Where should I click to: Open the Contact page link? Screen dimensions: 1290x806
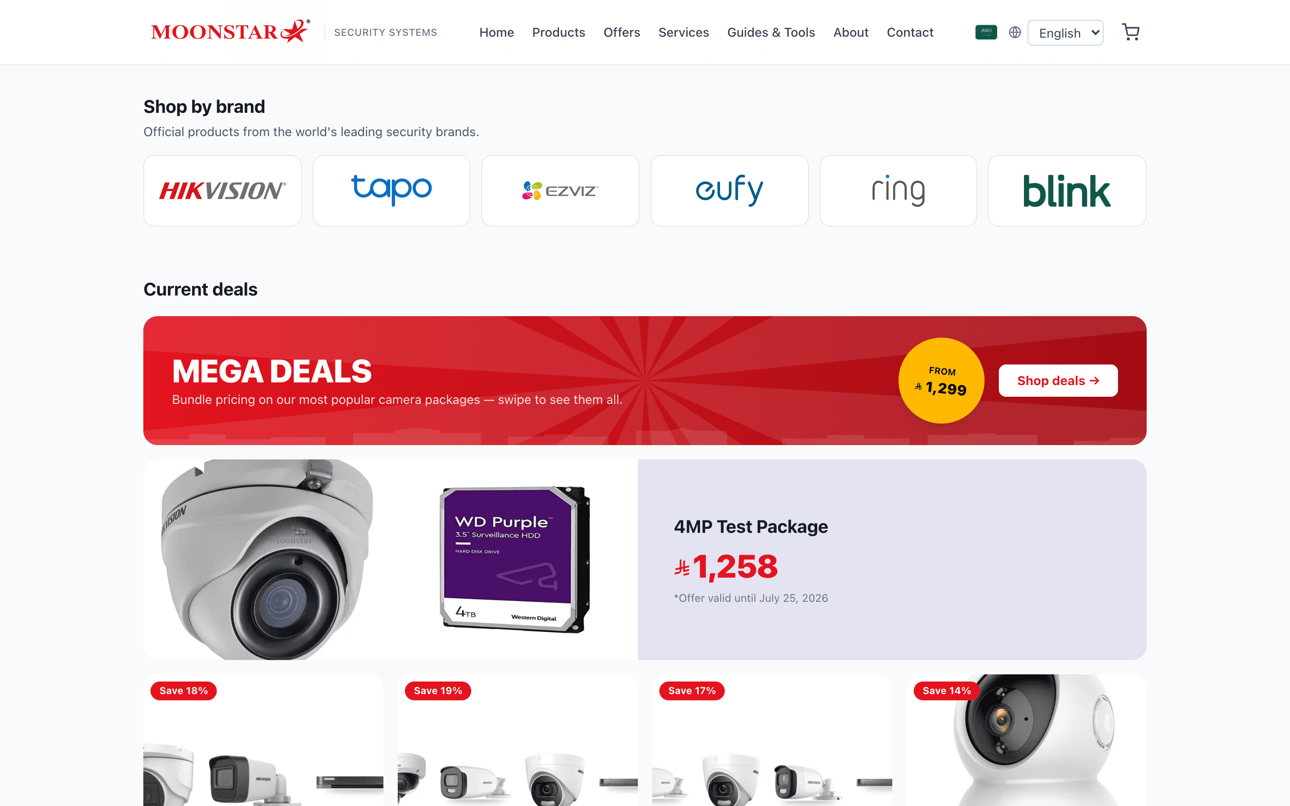[x=910, y=33]
